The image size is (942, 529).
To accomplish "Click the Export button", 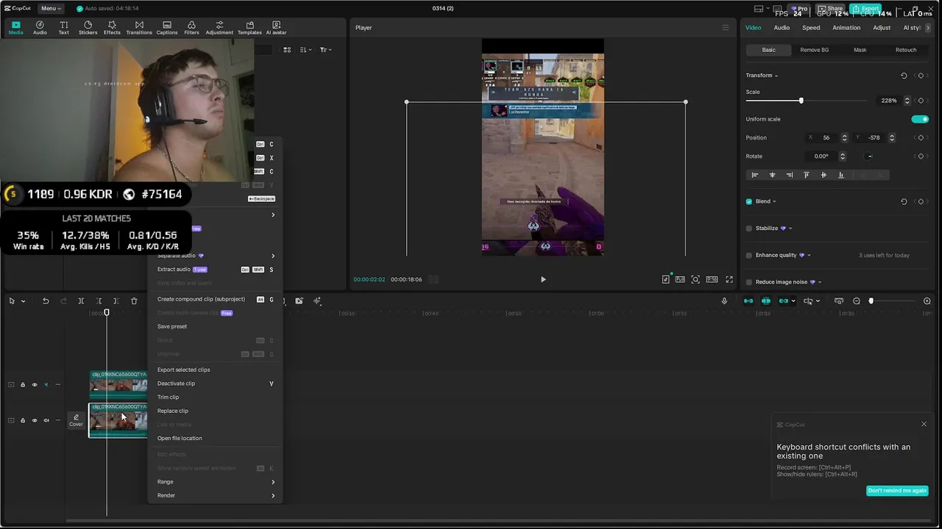I will click(x=865, y=9).
